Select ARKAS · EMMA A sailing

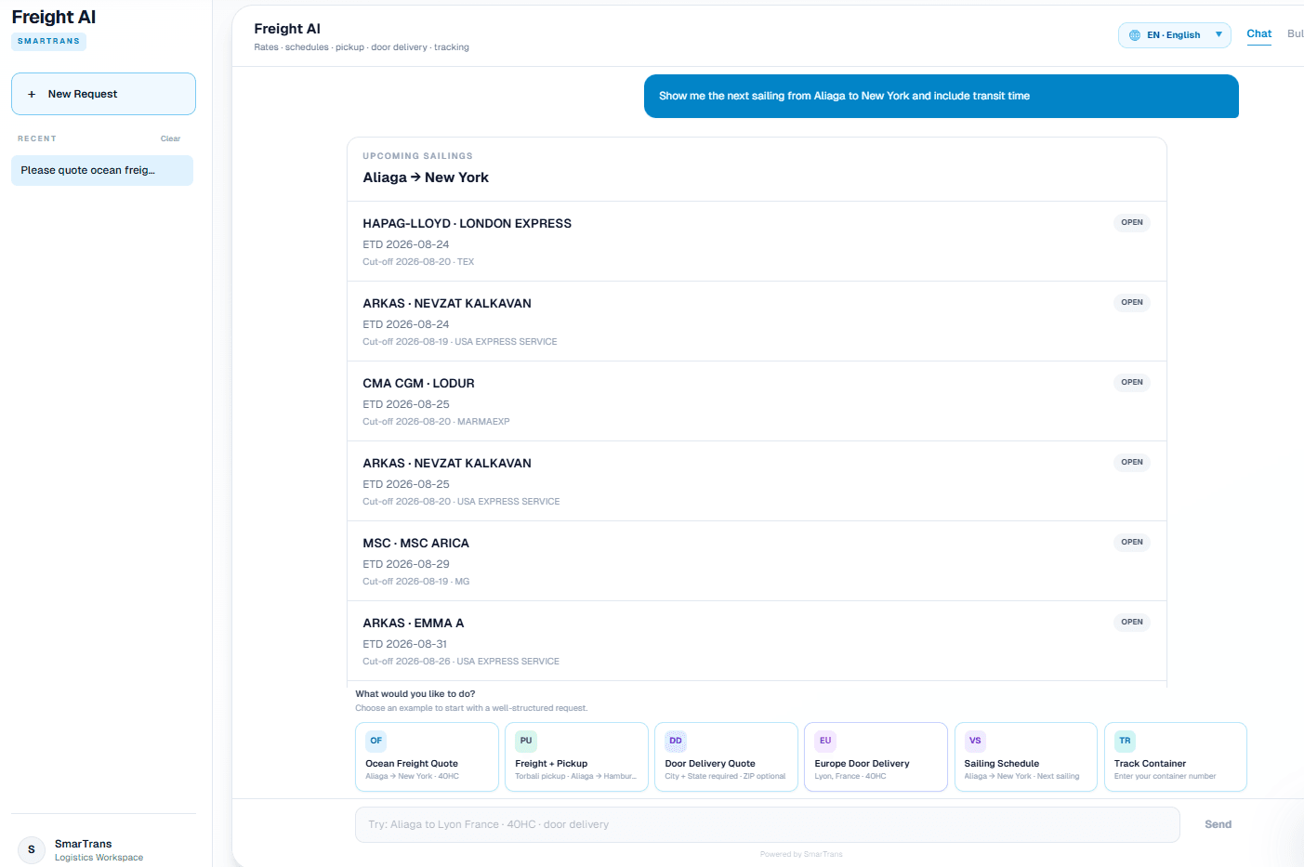[757, 641]
